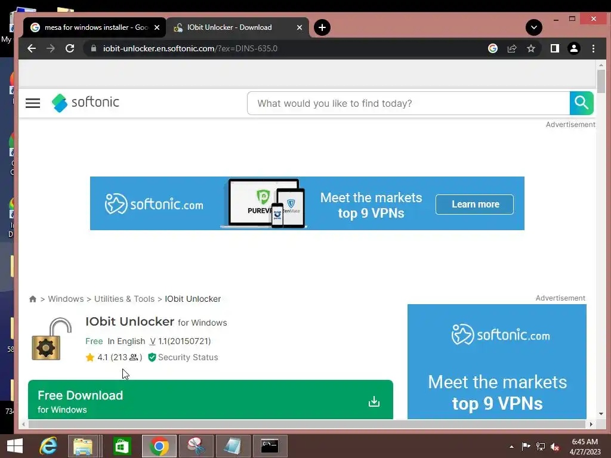Screen dimensions: 611x458
Task: Open Chrome three-dot menu
Action: [x=593, y=48]
